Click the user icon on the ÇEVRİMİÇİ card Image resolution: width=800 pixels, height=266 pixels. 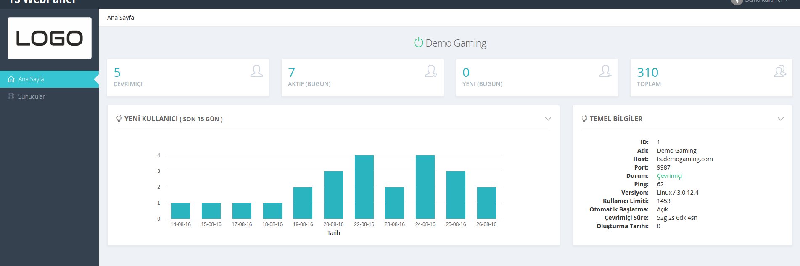tap(256, 71)
